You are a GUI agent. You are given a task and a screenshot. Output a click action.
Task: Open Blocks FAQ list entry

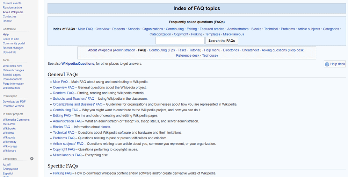click(x=61, y=127)
